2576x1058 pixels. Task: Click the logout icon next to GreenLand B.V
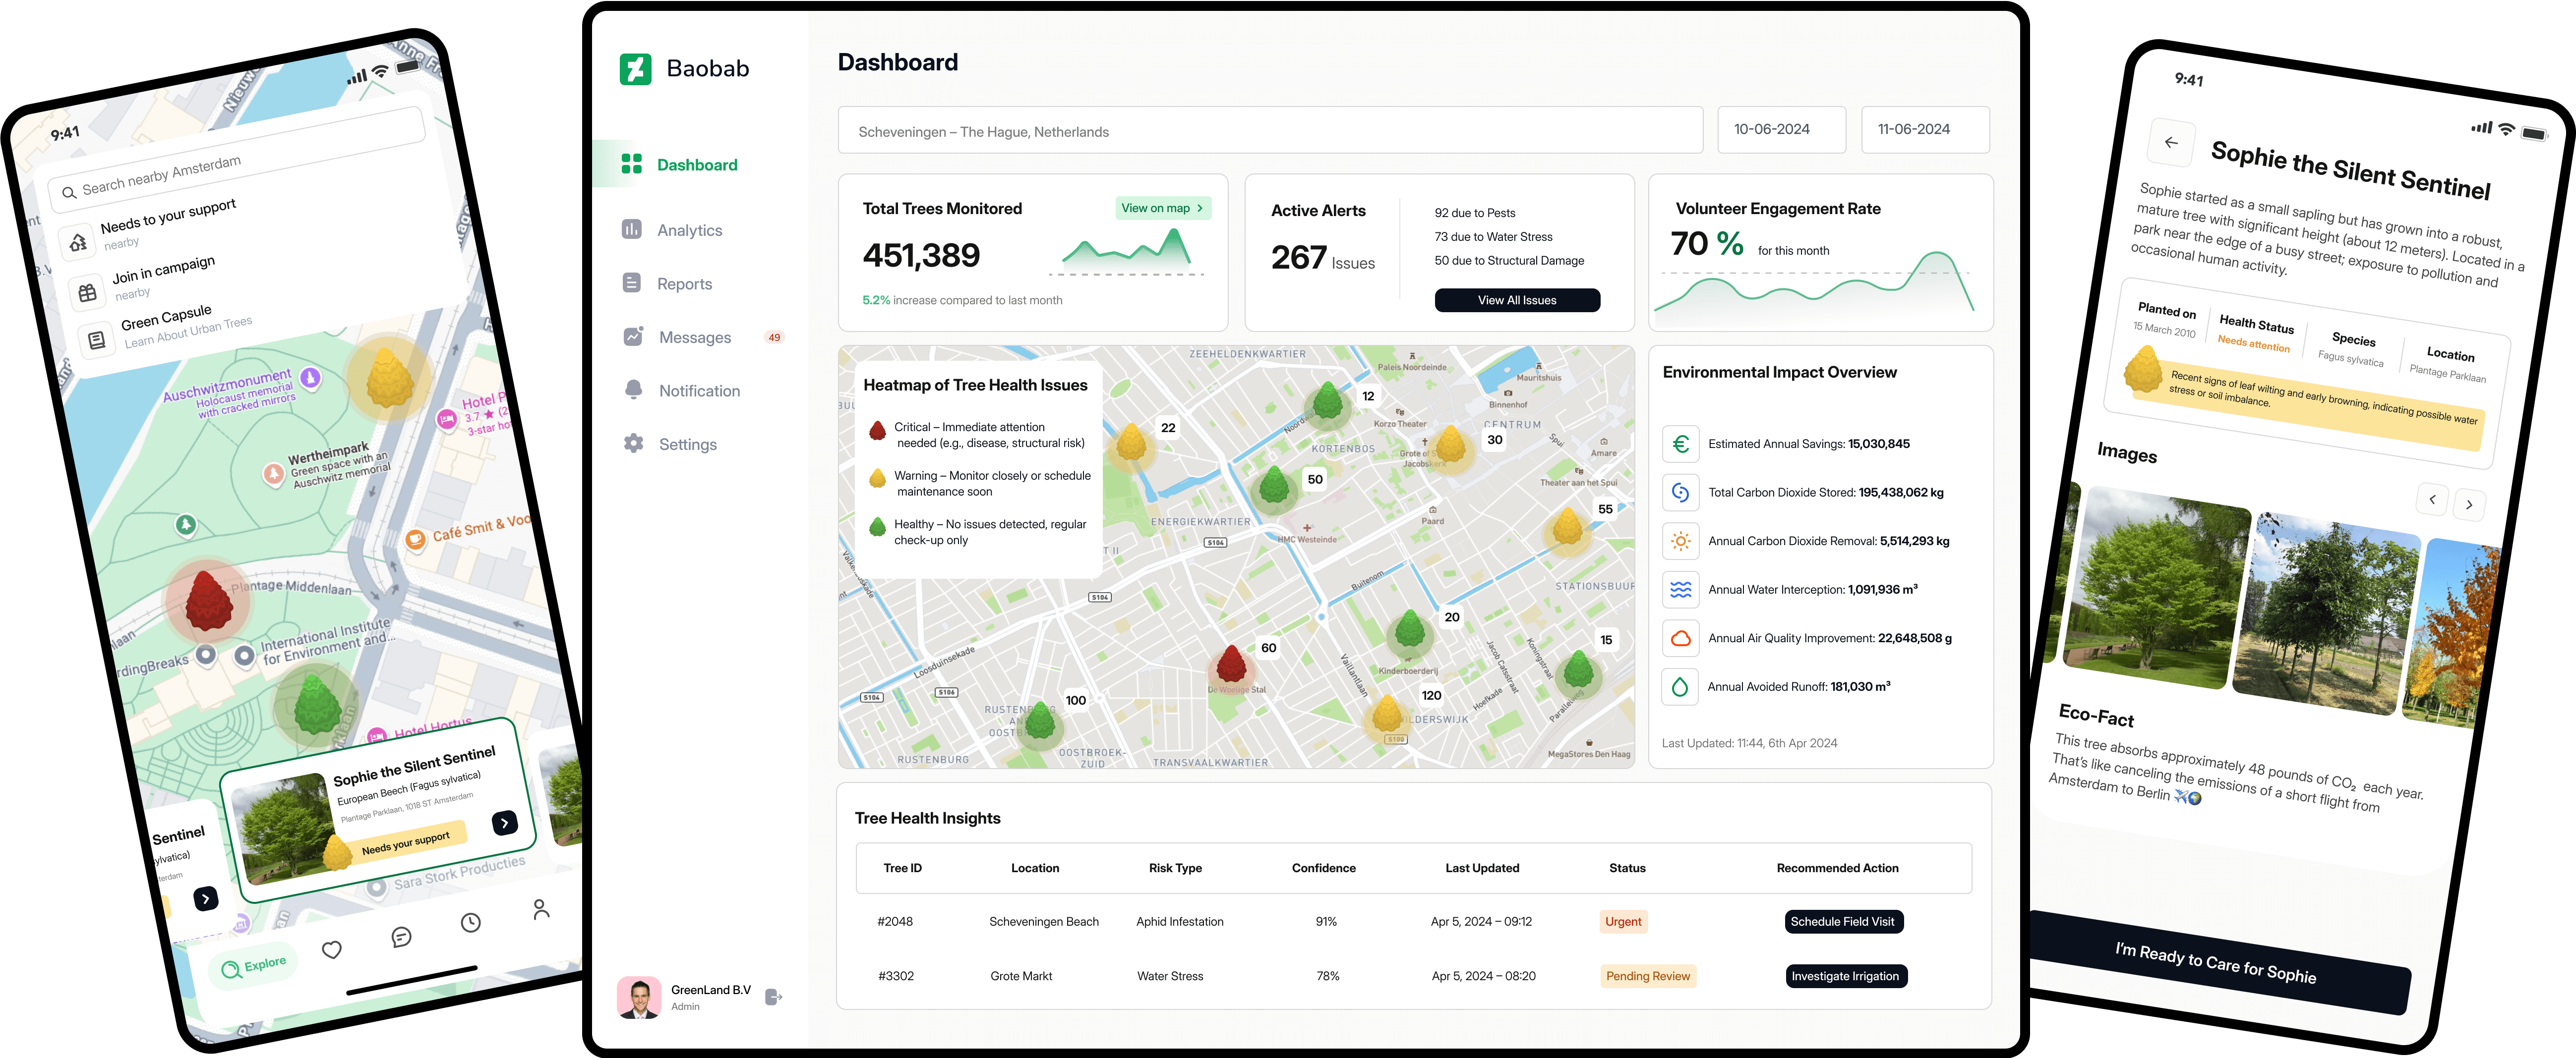[773, 996]
